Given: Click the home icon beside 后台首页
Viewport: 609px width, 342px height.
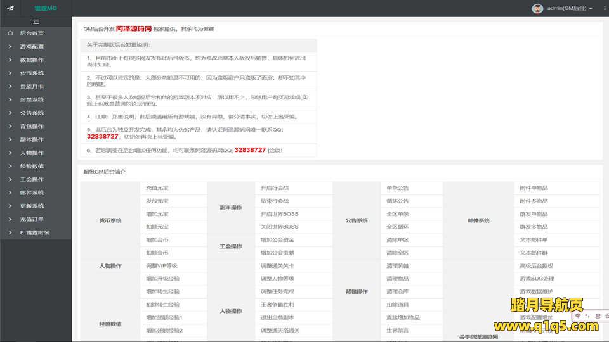Looking at the screenshot, I should click(x=10, y=33).
